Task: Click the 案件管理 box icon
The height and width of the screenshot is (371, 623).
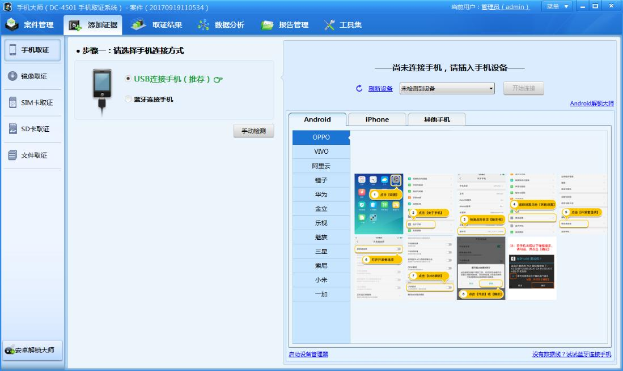Action: coord(12,24)
